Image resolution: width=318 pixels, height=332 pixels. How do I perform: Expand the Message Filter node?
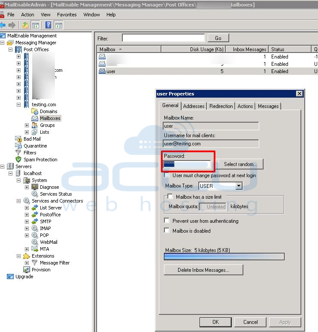(x=27, y=263)
